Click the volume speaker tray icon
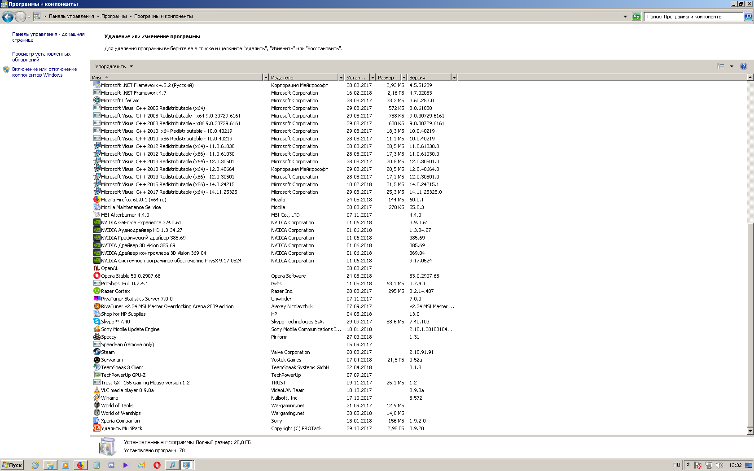The image size is (754, 471). (719, 465)
